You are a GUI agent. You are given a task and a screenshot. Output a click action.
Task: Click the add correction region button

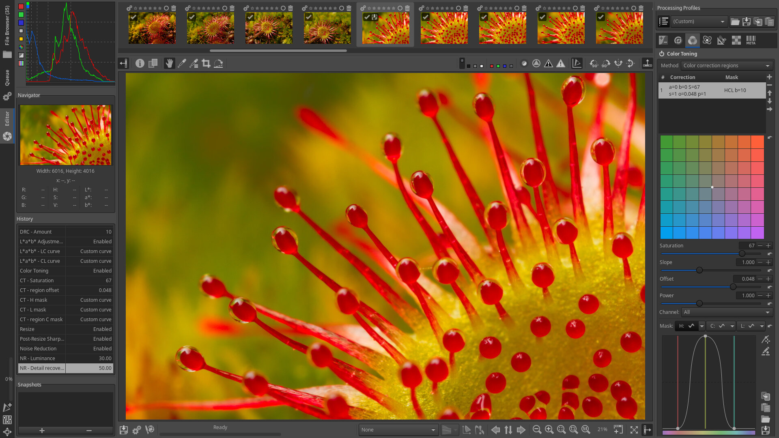point(769,77)
